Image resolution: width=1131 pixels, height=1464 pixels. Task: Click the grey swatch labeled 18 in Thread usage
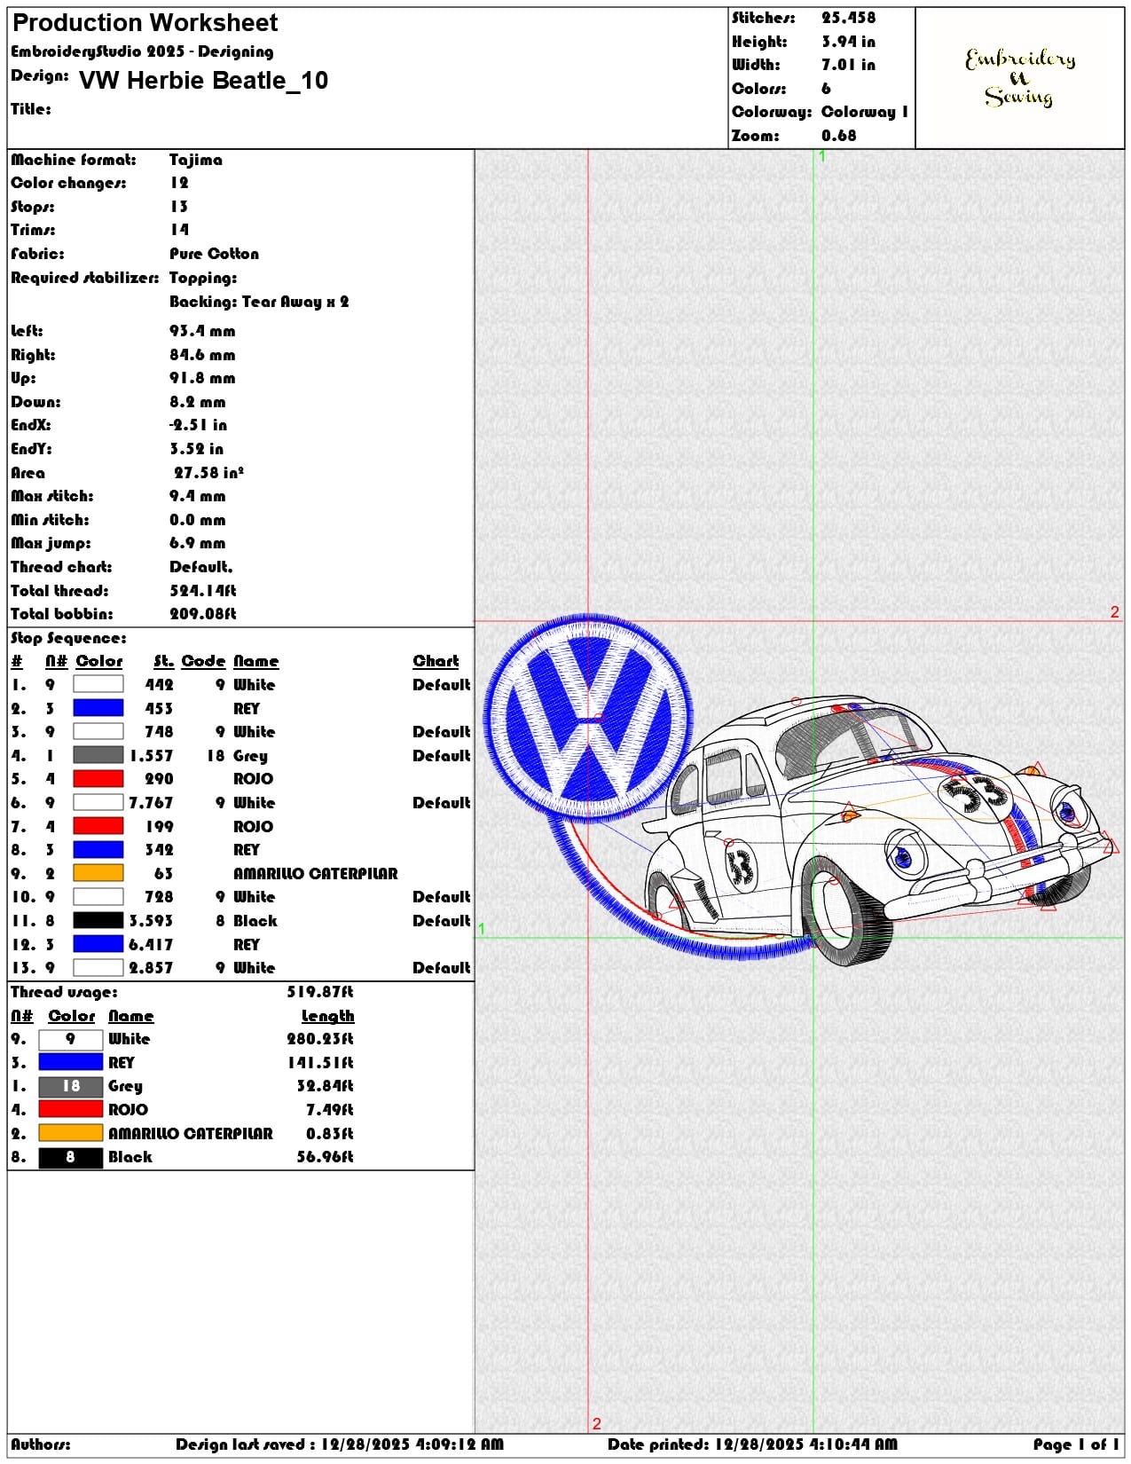tap(71, 1086)
